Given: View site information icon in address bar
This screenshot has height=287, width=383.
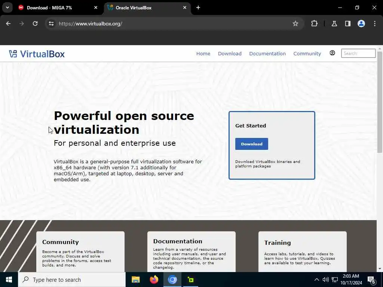Looking at the screenshot, I should (x=51, y=24).
